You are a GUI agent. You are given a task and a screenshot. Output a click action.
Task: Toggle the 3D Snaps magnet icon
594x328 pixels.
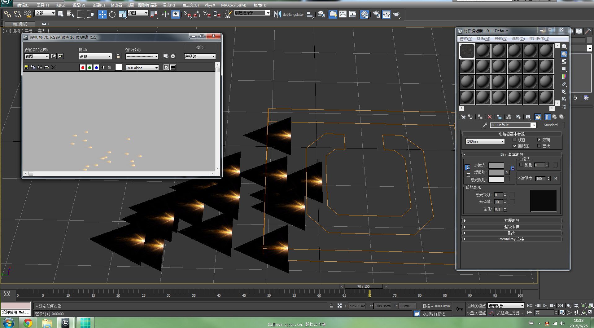pyautogui.click(x=187, y=14)
